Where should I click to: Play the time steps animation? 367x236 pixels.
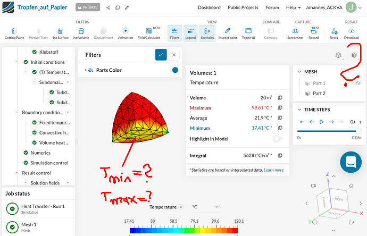[x=322, y=122]
